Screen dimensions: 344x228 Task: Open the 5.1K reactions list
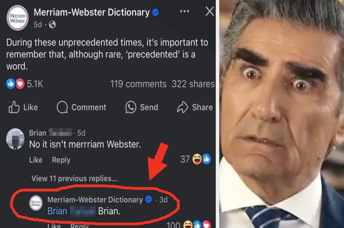25,84
